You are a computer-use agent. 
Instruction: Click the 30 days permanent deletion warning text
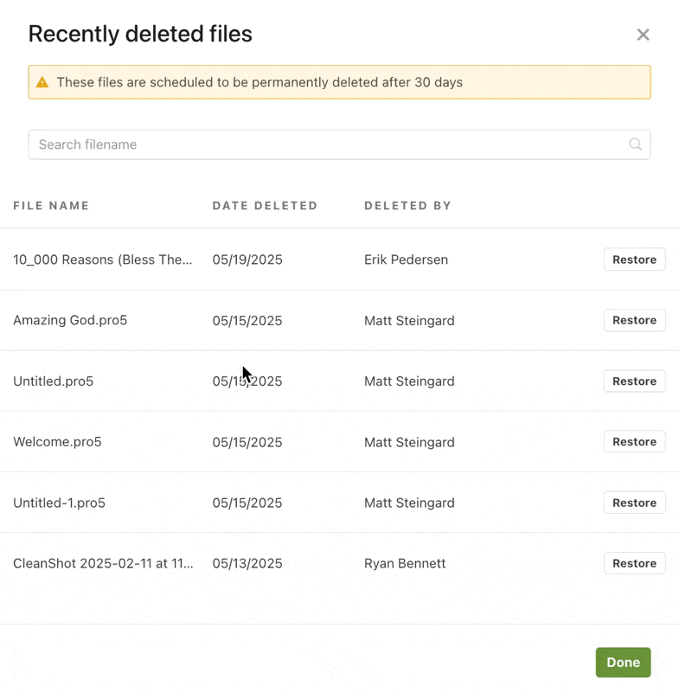coord(259,83)
